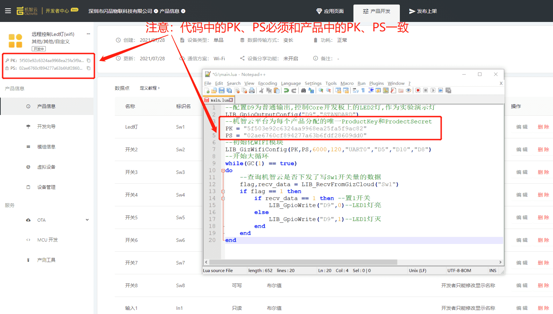553x314 pixels.
Task: Open 虚拟设备 in the sidebar
Action: tap(47, 167)
